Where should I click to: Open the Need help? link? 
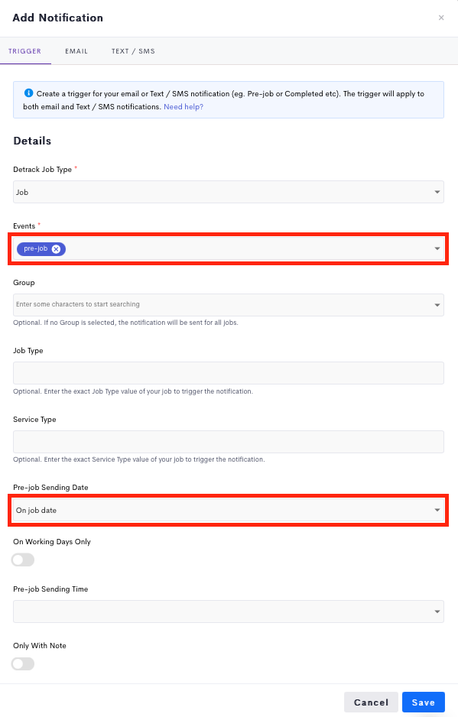184,106
